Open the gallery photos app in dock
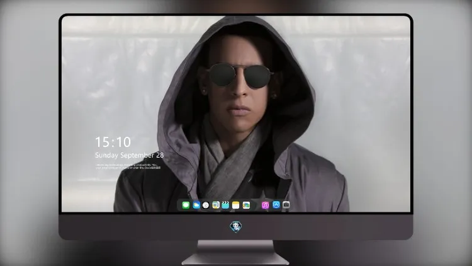472x266 pixels. (x=246, y=205)
